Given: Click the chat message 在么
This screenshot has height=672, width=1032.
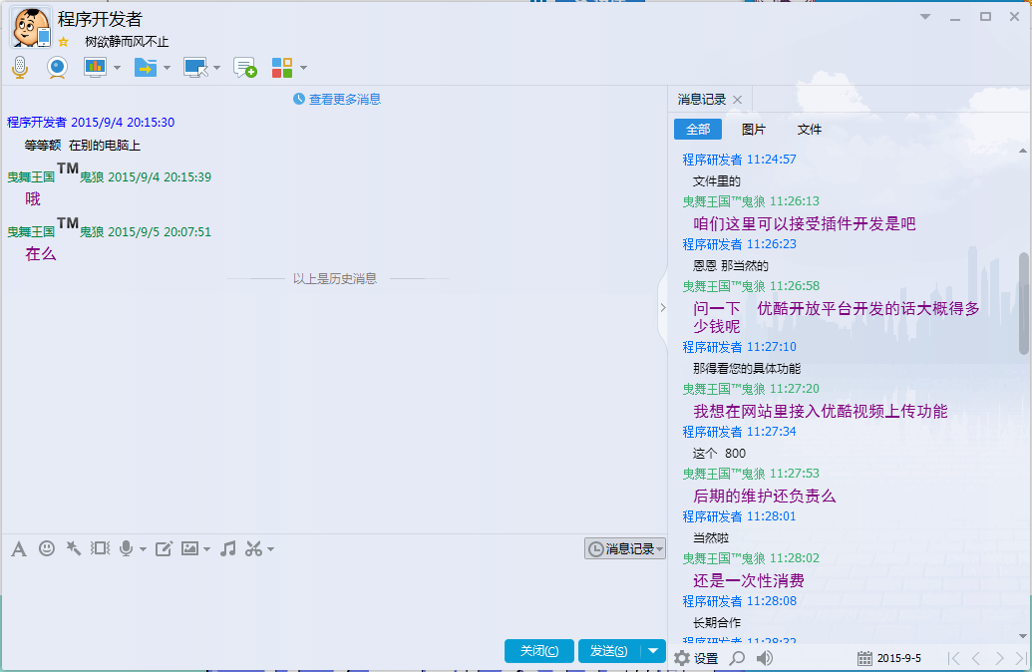Looking at the screenshot, I should click(x=41, y=254).
